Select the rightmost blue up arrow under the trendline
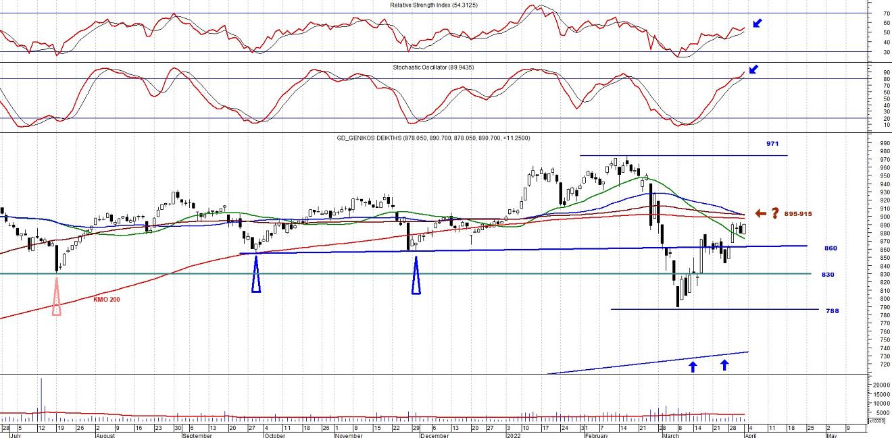892x438 pixels. coord(724,365)
